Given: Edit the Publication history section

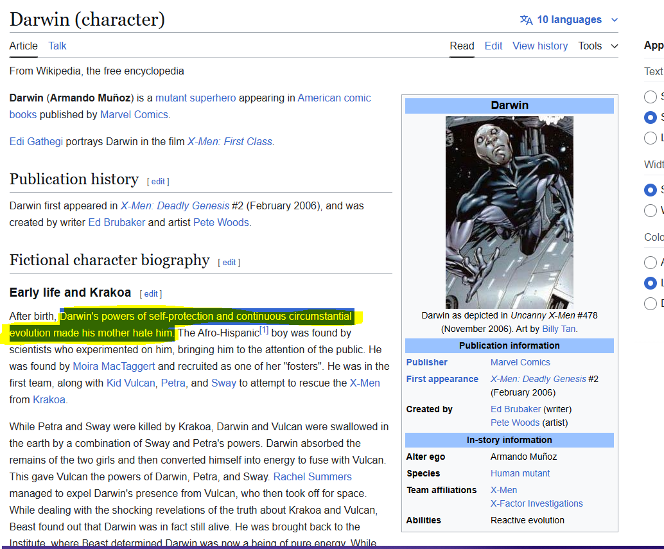Looking at the screenshot, I should 158,182.
